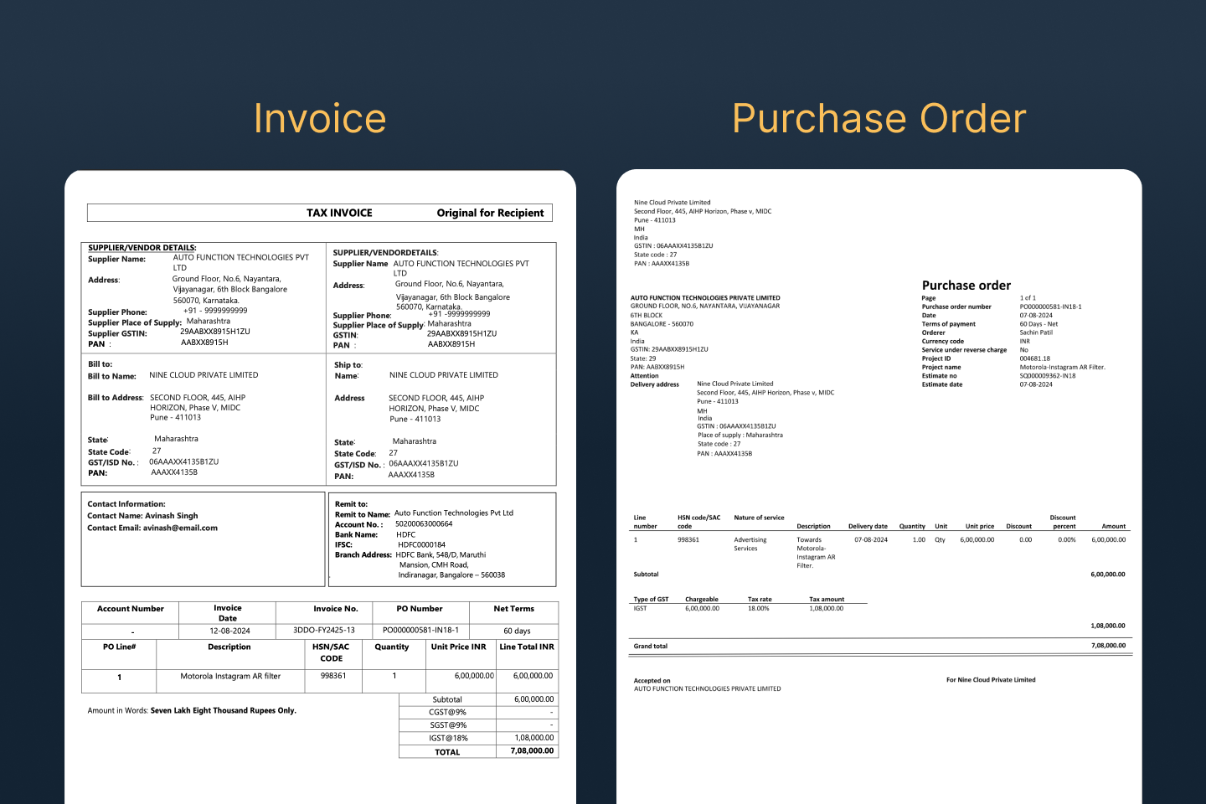Click "Type of GST" column header
1206x804 pixels.
pyautogui.click(x=652, y=600)
